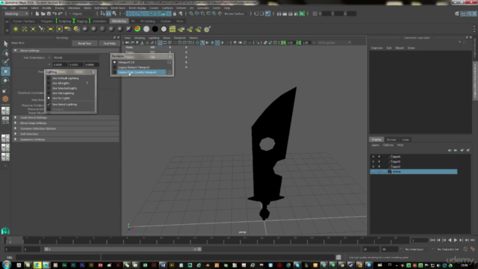Switch to Render layer tab
478x269 pixels.
click(x=391, y=140)
